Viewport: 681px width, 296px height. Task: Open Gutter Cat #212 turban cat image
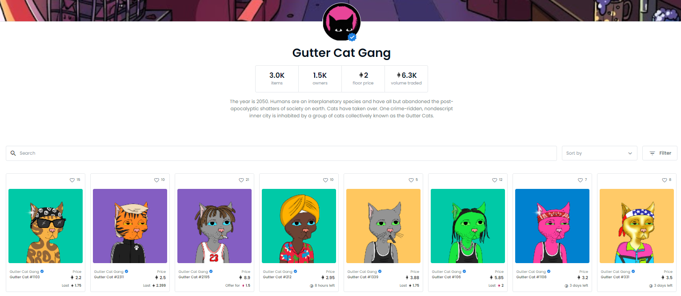click(299, 226)
